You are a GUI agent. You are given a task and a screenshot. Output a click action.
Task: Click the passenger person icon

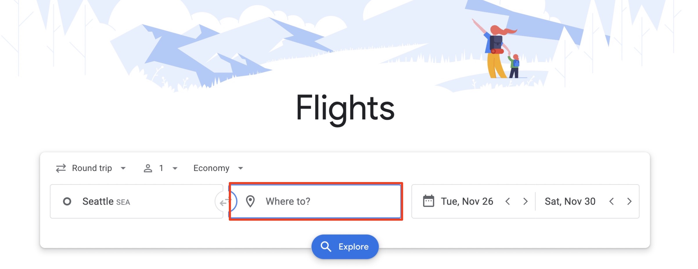[x=148, y=168]
